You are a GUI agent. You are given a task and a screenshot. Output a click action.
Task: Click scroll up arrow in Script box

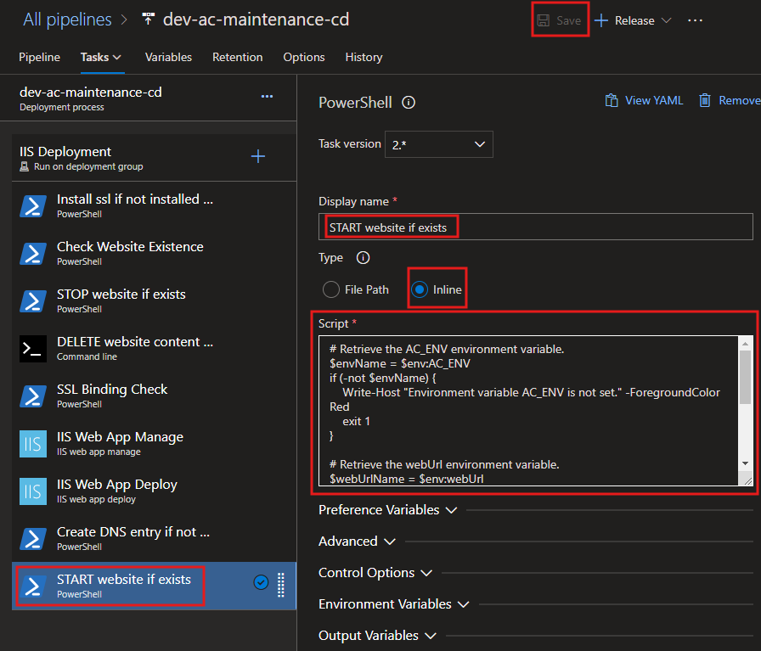746,343
